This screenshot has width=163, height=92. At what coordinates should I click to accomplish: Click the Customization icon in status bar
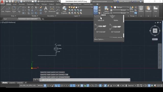pos(161,86)
